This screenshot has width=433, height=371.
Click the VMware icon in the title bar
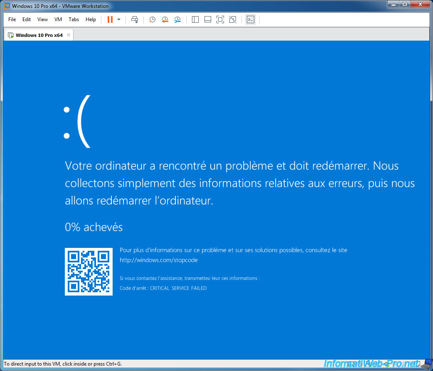coord(6,6)
